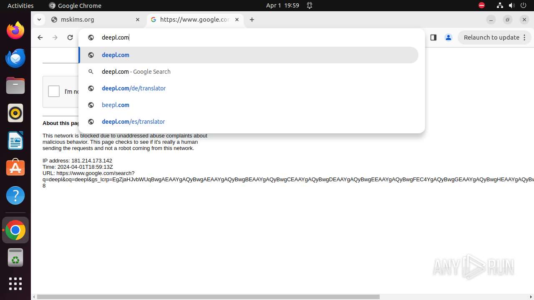Open the Google Chrome app menu in top bar
Image resolution: width=534 pixels, height=300 pixels.
pyautogui.click(x=75, y=5)
